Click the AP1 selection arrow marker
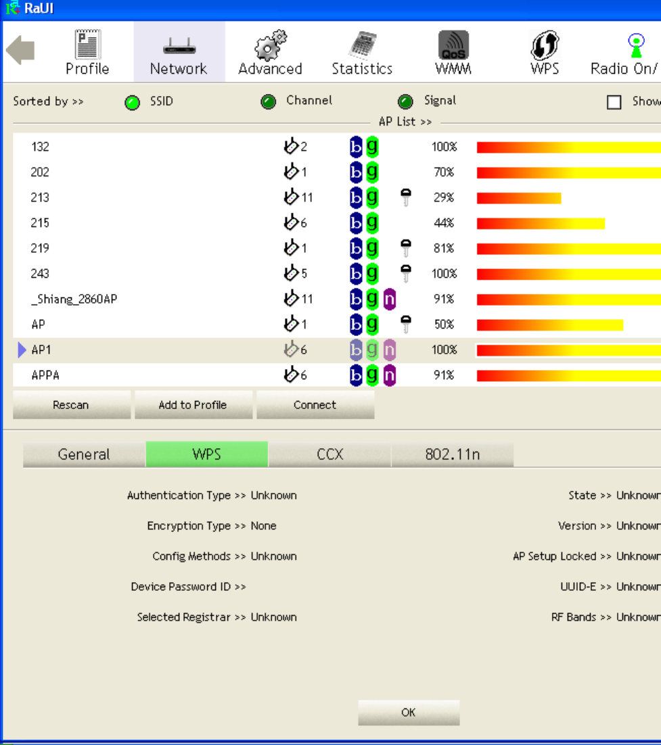 pos(22,350)
